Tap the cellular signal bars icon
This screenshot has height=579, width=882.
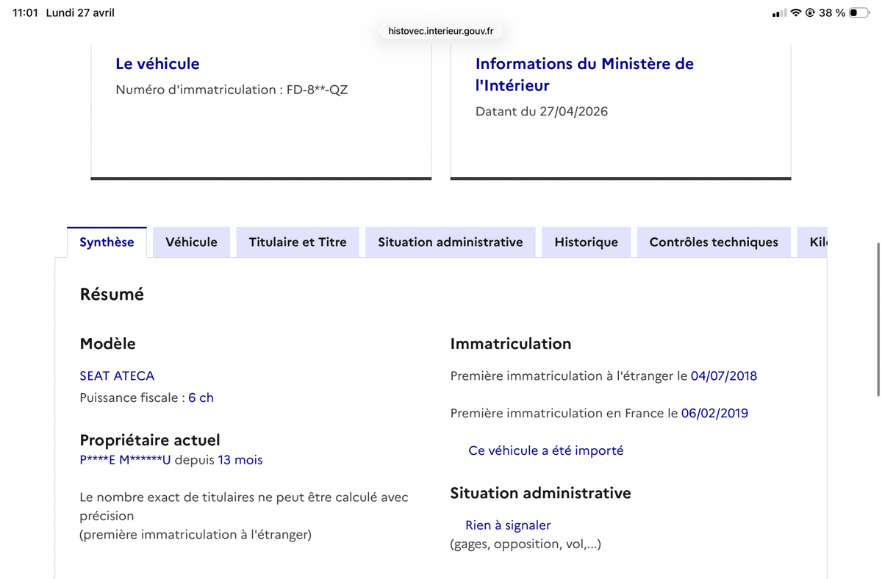click(779, 12)
